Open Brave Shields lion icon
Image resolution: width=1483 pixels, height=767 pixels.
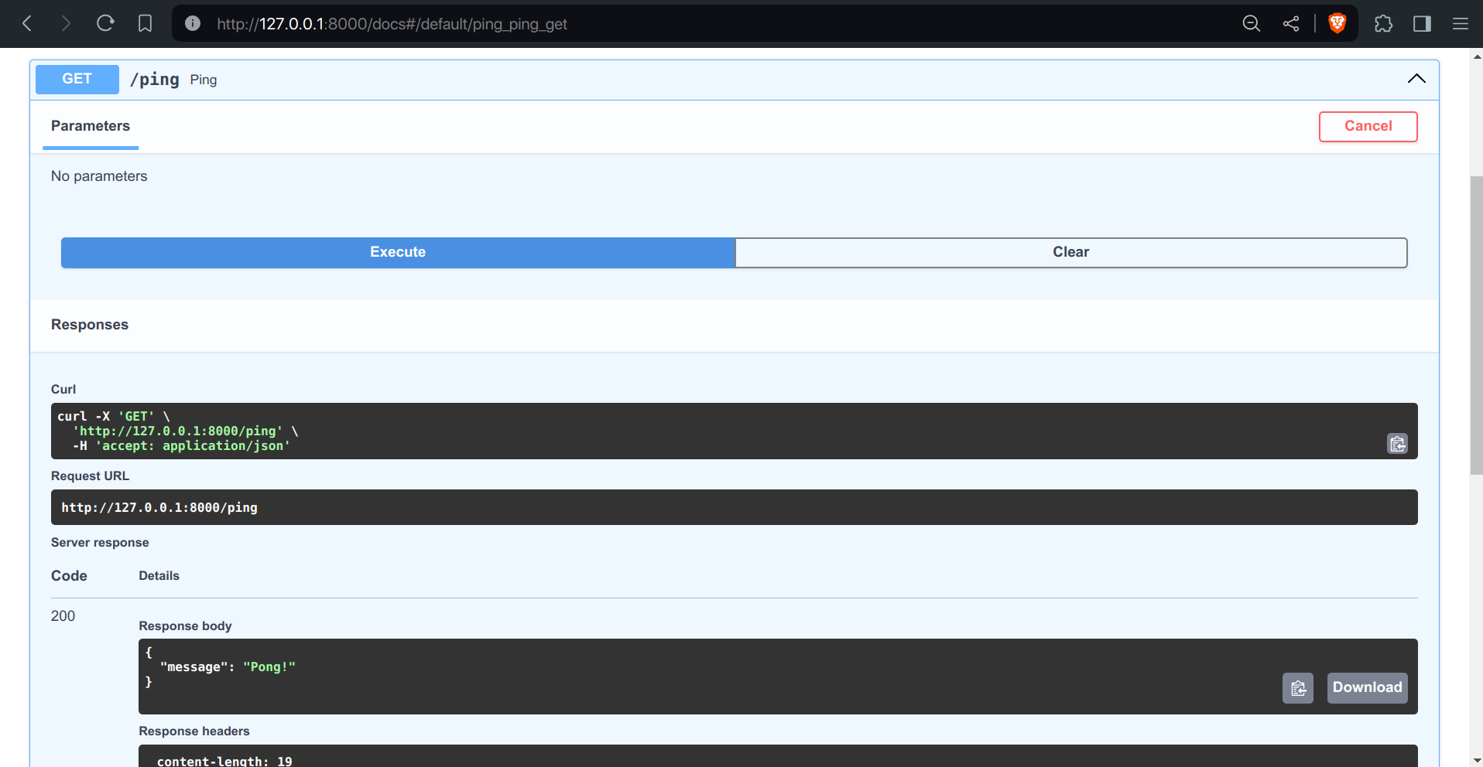click(1337, 23)
